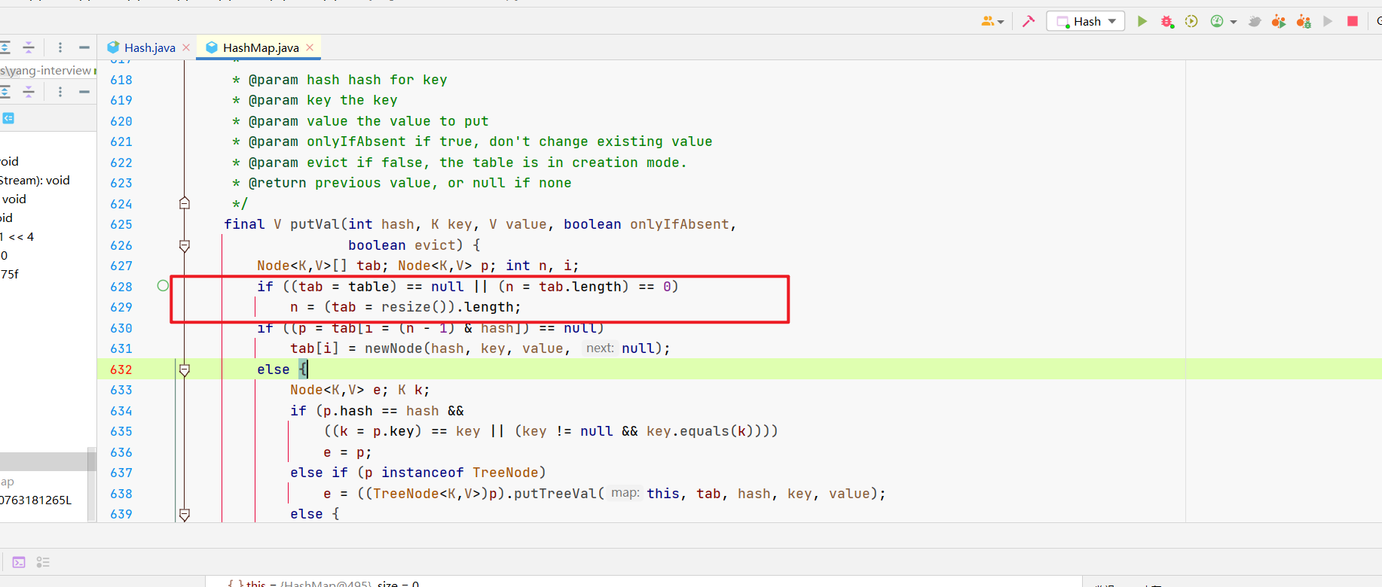Select 'this' HashMap variable in debugger
Screen dimensions: 1382x587
pos(324,583)
